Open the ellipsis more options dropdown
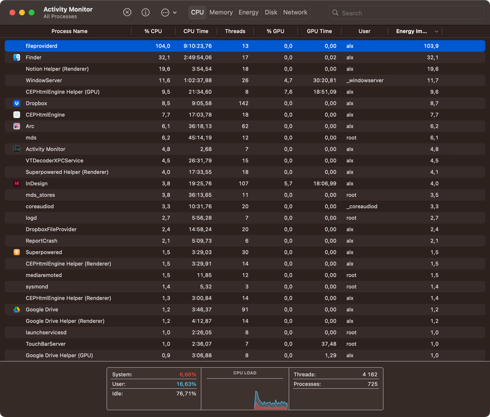Image resolution: width=490 pixels, height=417 pixels. coord(168,12)
